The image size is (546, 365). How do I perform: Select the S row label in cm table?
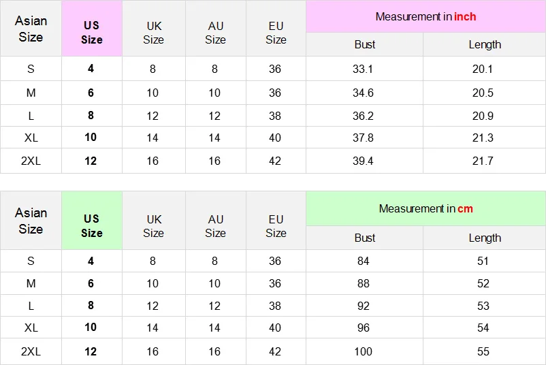click(31, 261)
